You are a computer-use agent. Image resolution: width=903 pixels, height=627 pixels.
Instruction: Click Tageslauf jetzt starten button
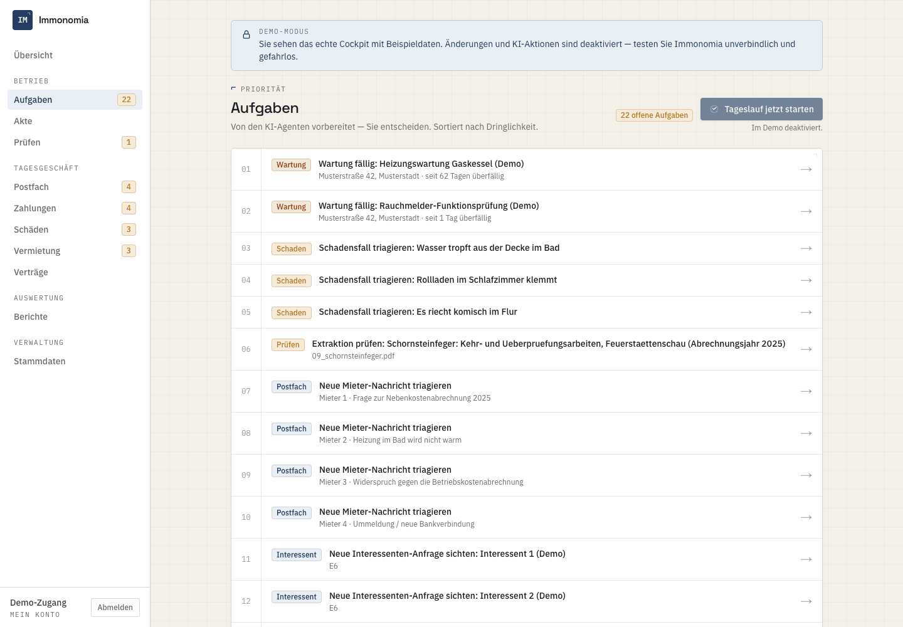click(x=761, y=109)
